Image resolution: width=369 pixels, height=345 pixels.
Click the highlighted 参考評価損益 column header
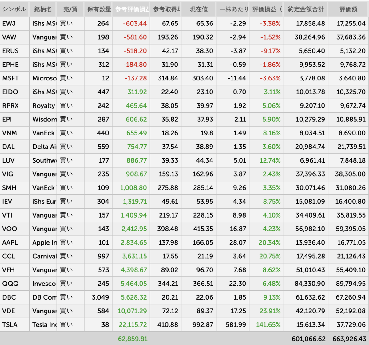[x=131, y=9]
